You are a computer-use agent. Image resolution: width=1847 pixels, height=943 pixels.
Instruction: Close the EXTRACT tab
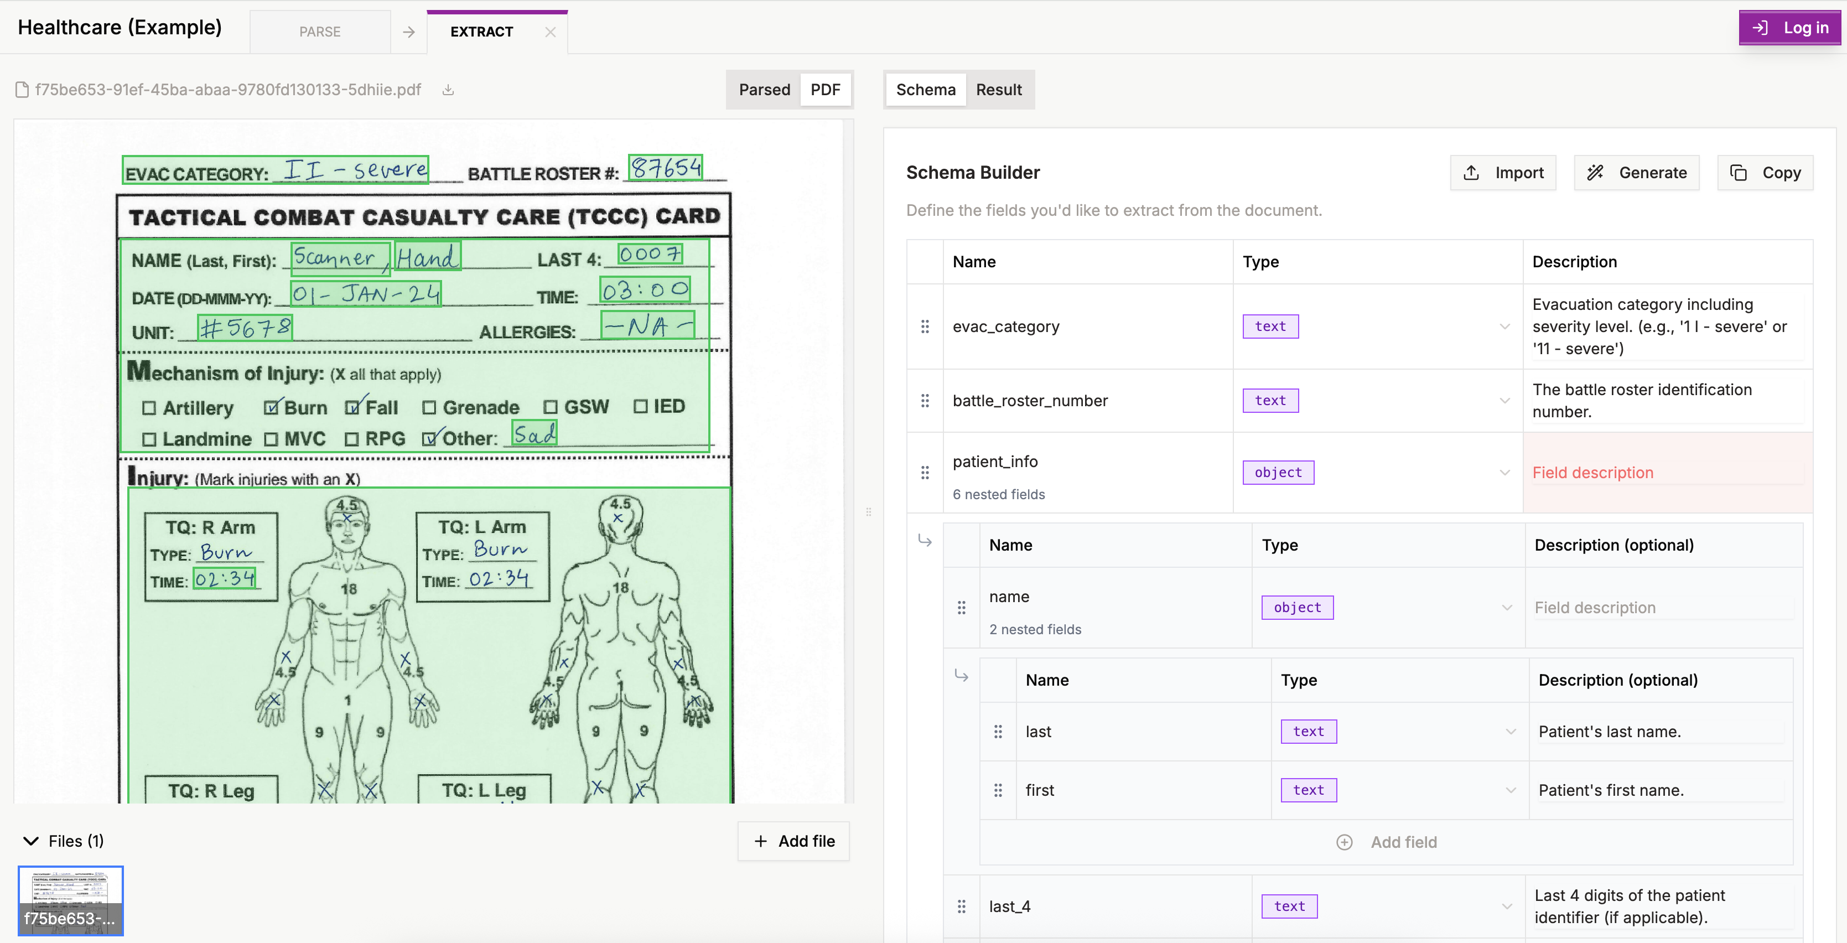click(x=550, y=32)
